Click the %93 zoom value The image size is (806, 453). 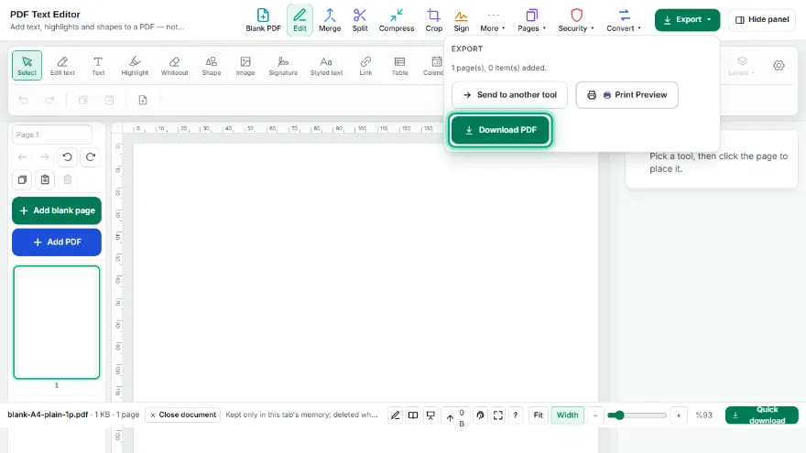703,415
